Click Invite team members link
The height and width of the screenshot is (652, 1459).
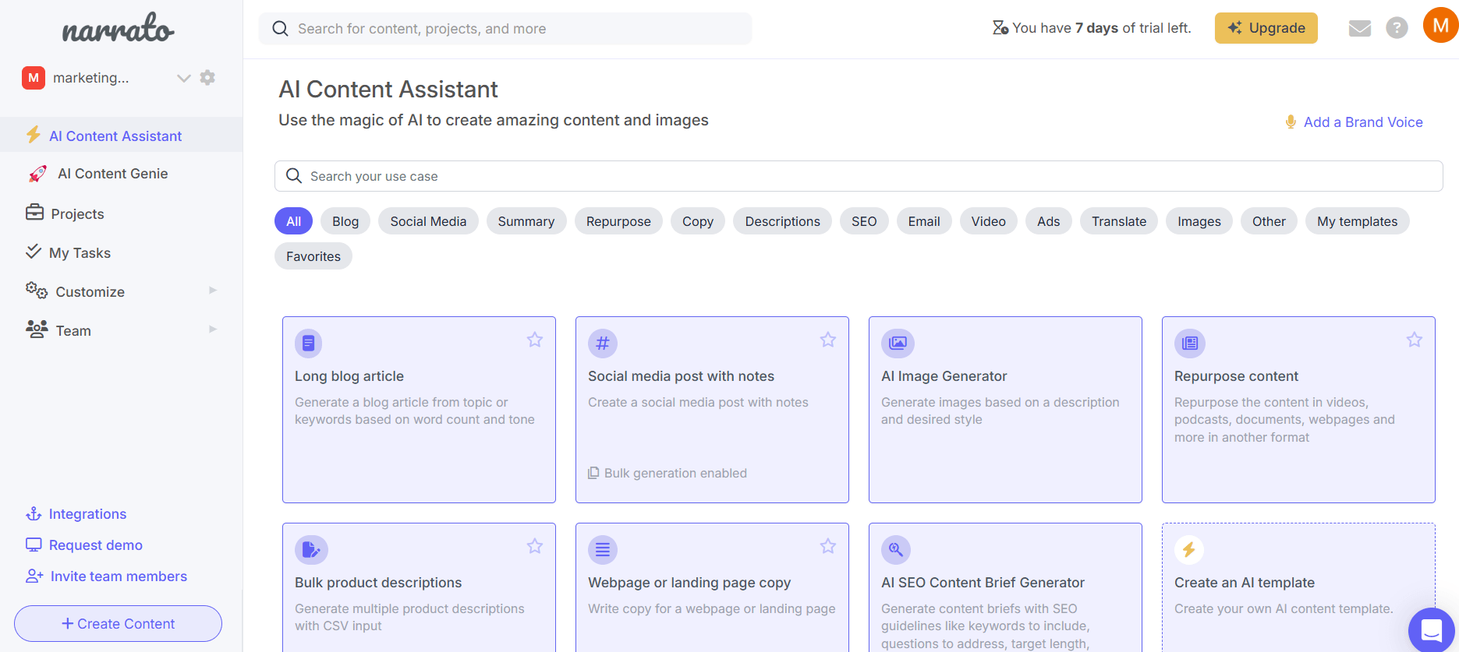pos(119,576)
